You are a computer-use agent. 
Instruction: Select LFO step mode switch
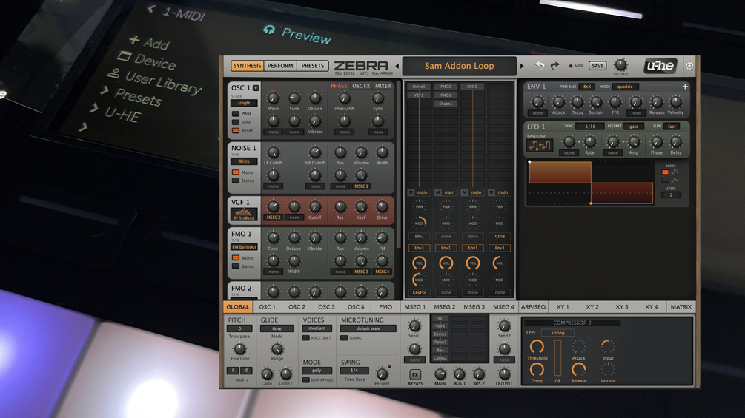tap(665, 172)
